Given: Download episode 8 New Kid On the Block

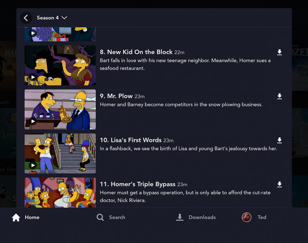Looking at the screenshot, I should click(279, 52).
